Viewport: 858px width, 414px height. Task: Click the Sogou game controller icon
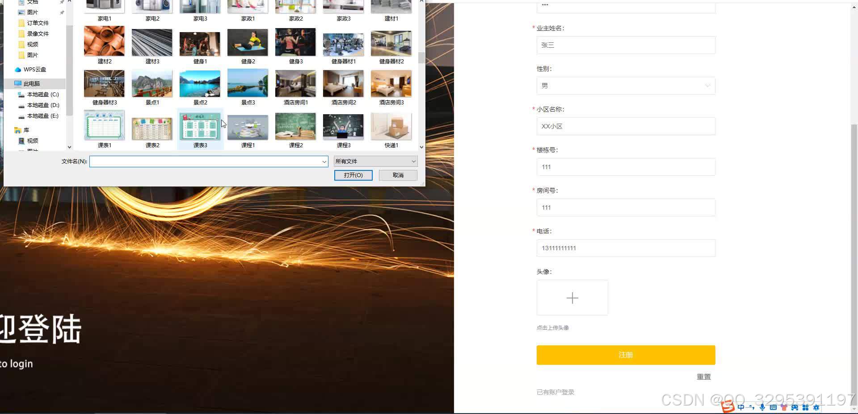795,407
